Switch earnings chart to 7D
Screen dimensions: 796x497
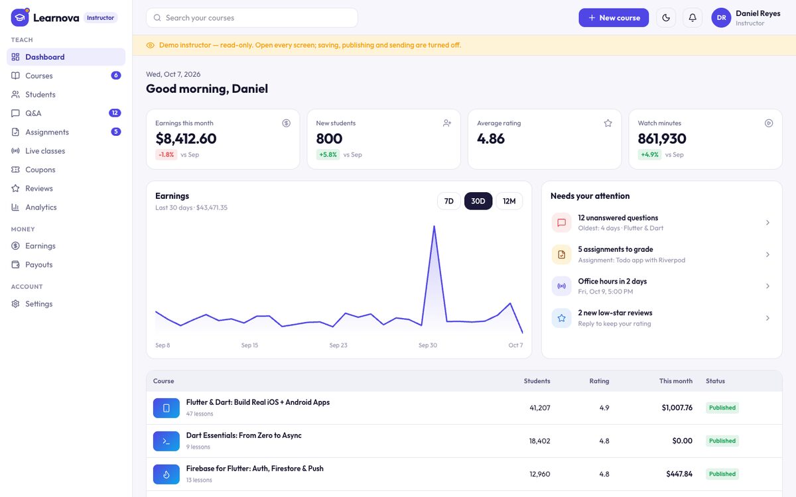click(449, 201)
